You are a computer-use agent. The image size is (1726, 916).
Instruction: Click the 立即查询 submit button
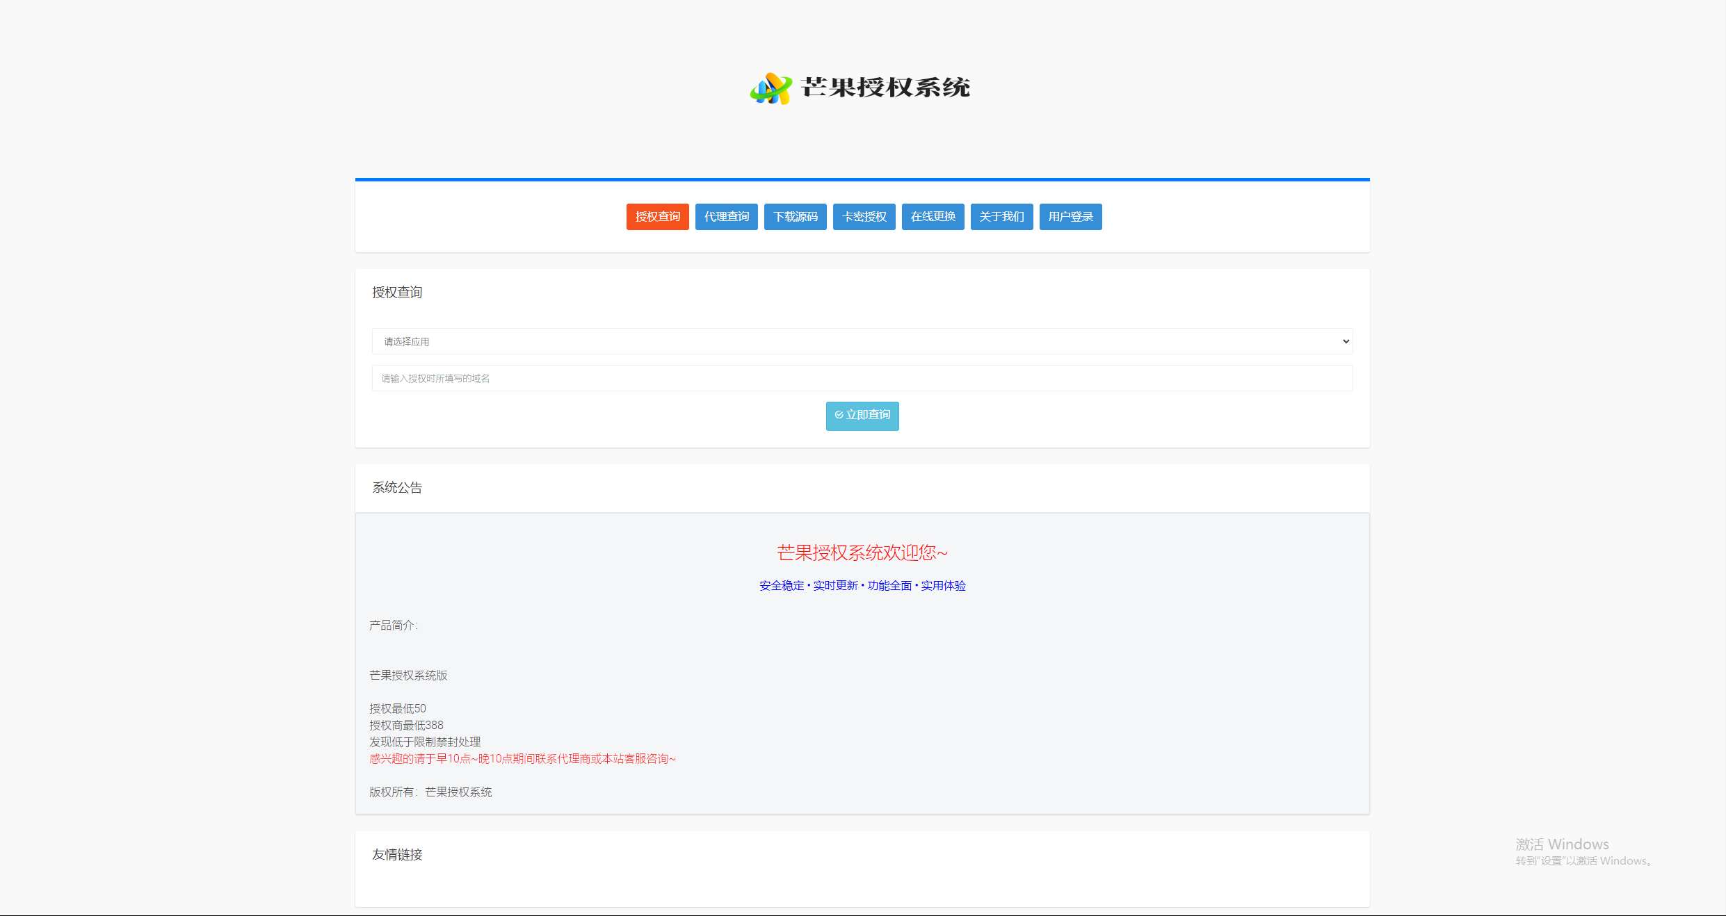tap(862, 414)
